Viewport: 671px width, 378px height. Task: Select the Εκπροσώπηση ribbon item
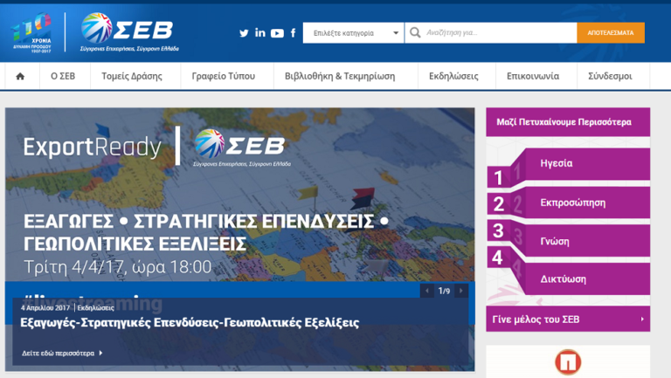click(587, 203)
